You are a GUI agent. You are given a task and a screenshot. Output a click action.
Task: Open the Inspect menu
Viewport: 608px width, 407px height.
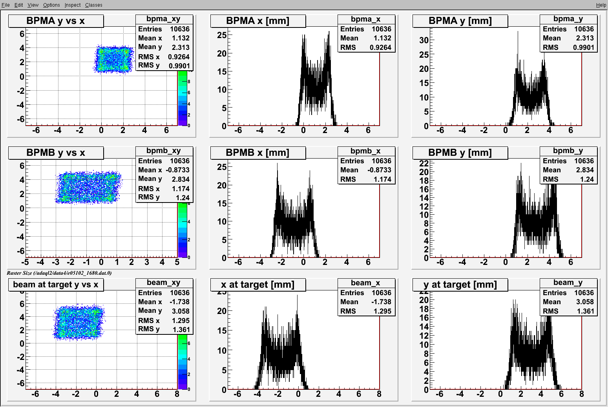tap(73, 5)
